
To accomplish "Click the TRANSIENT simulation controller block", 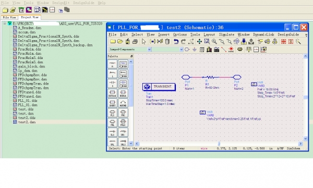I will (159, 87).
